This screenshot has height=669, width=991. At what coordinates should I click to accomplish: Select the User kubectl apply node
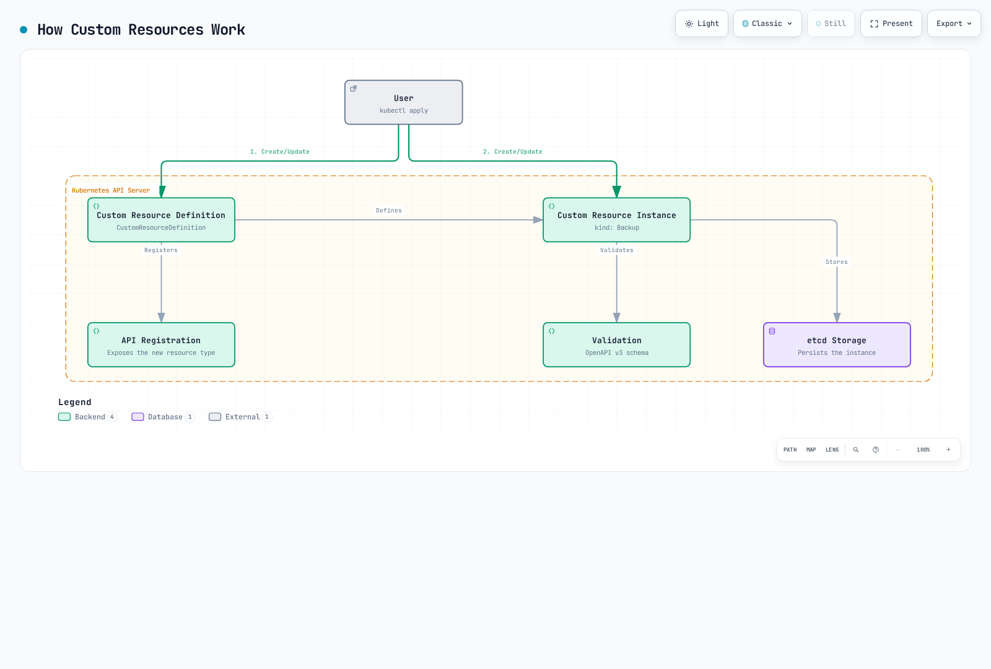tap(404, 102)
